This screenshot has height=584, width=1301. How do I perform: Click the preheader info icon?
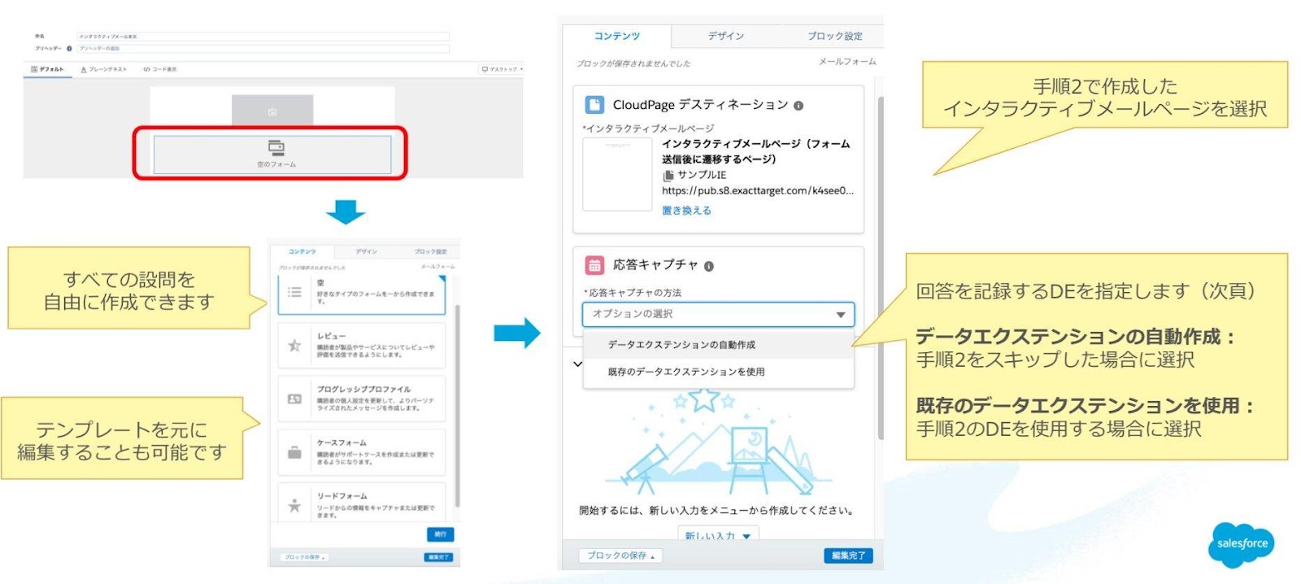coord(69,49)
